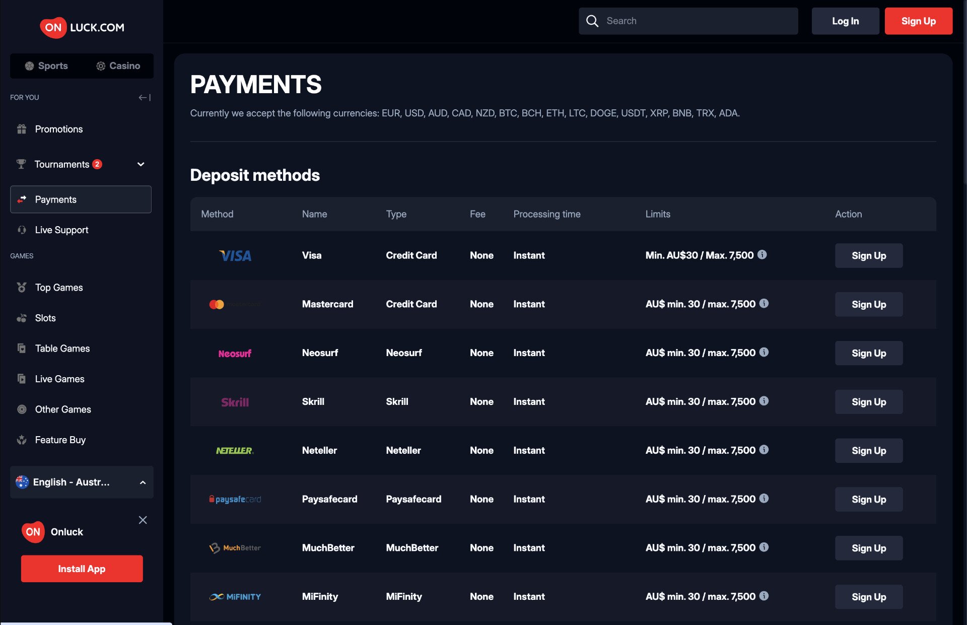Viewport: 967px width, 625px height.
Task: Expand the Tournaments menu chevron
Action: (141, 164)
